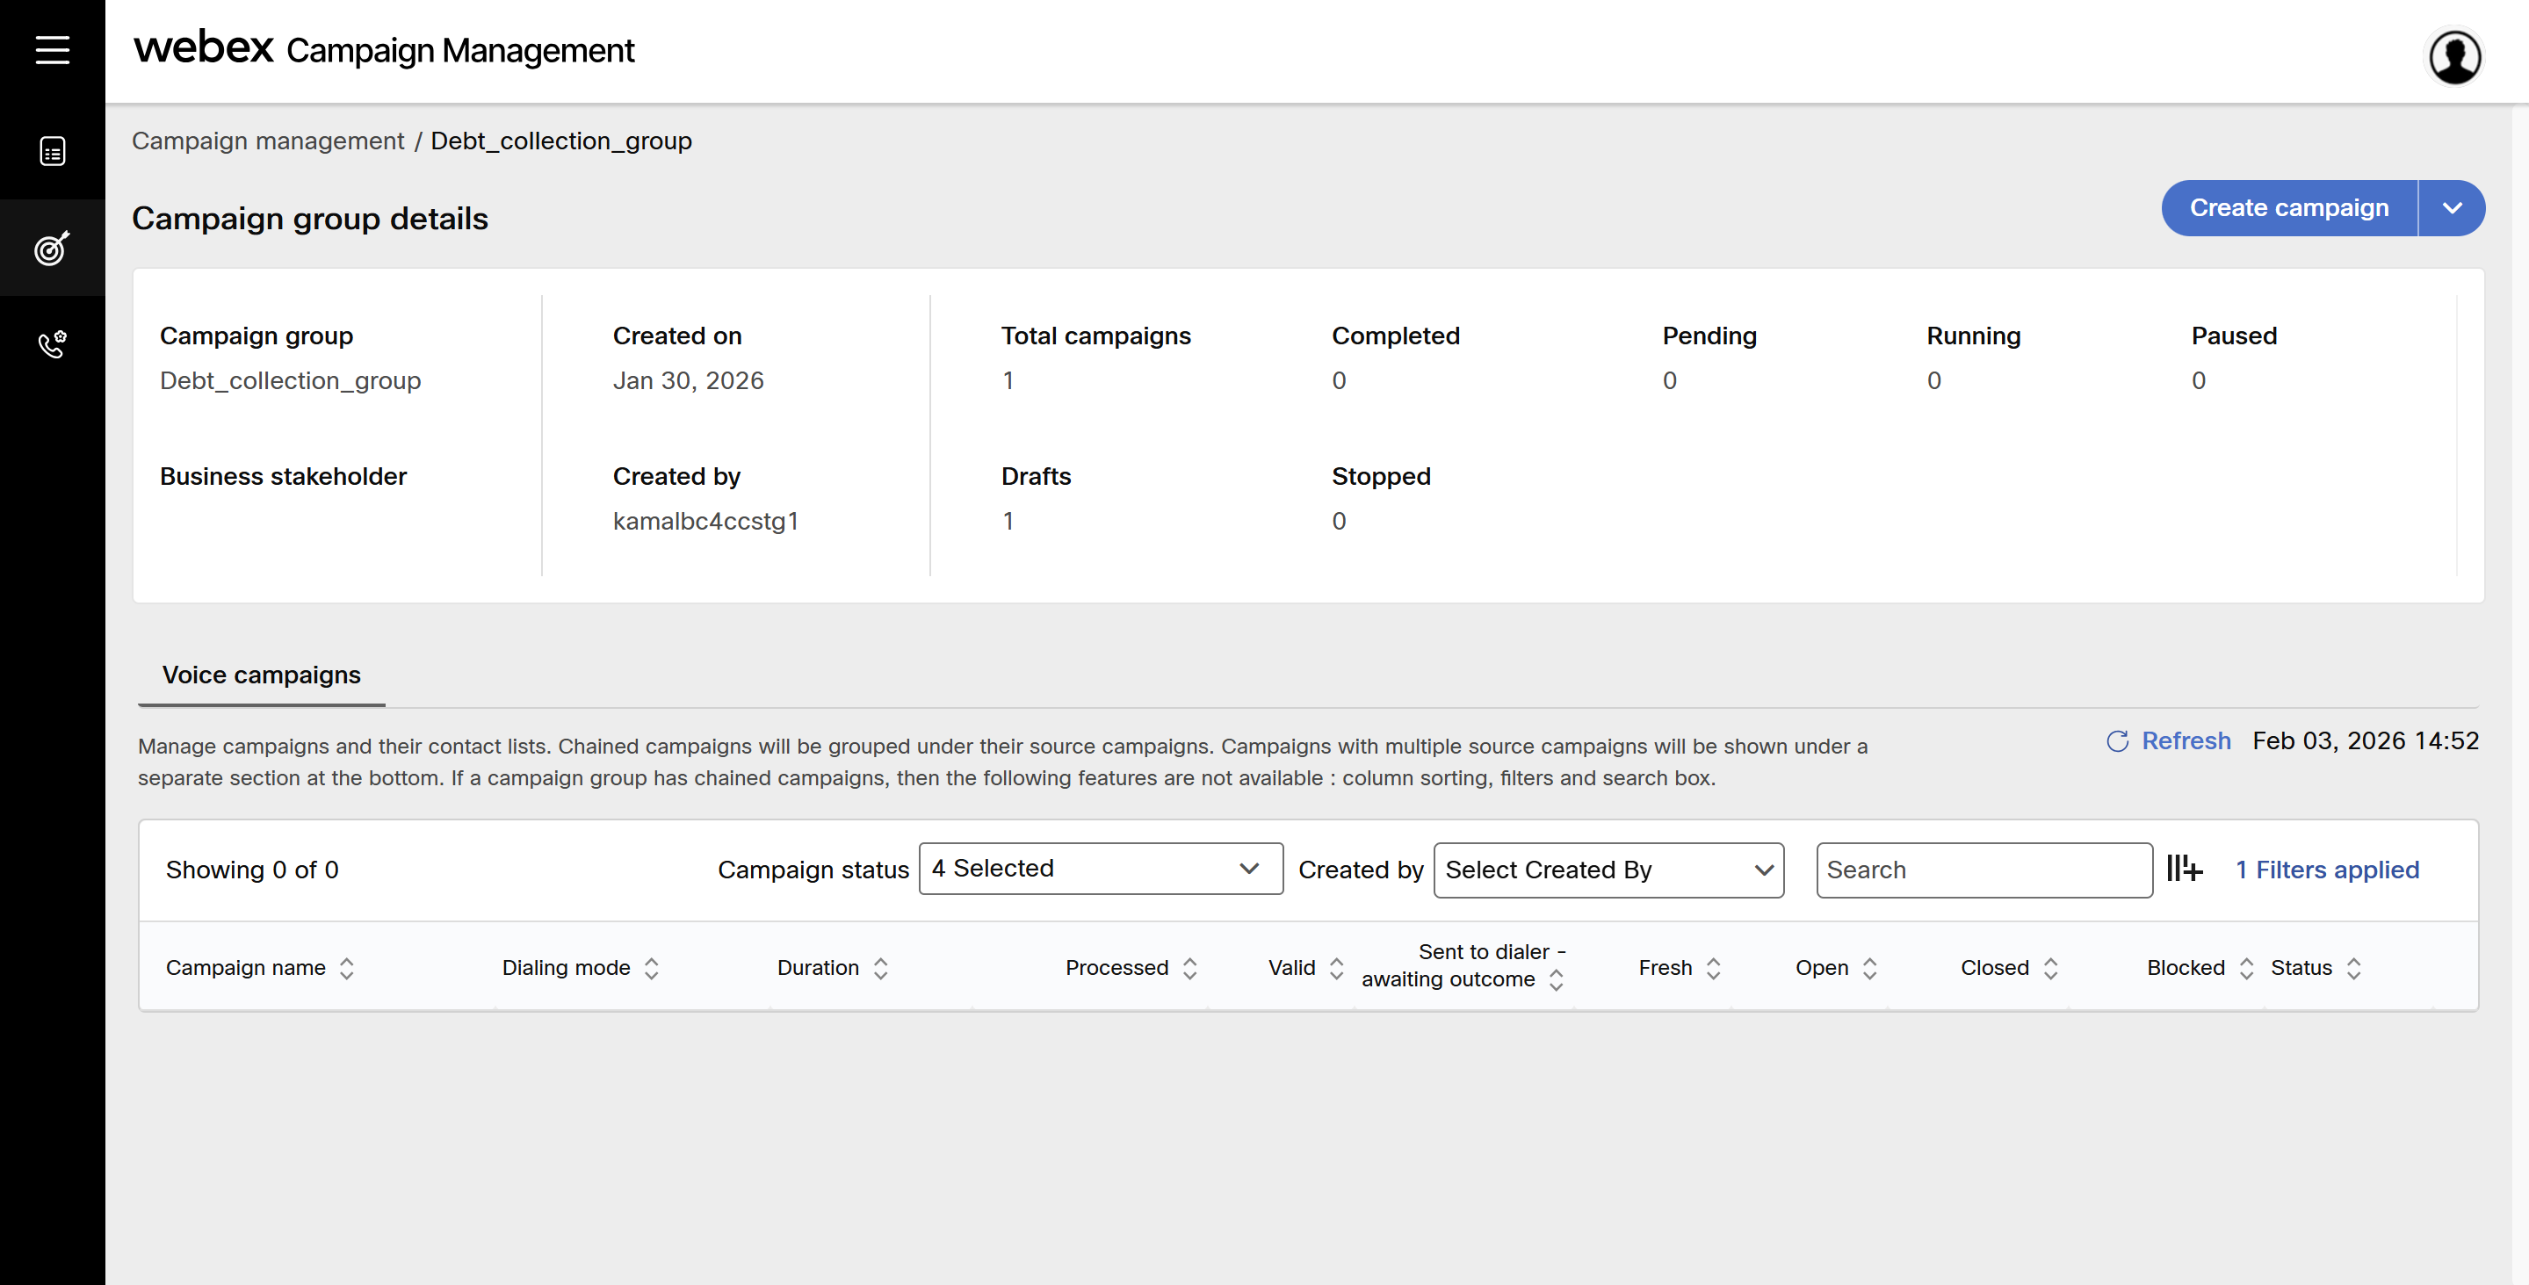Sort by Duration column arrows

click(x=881, y=969)
